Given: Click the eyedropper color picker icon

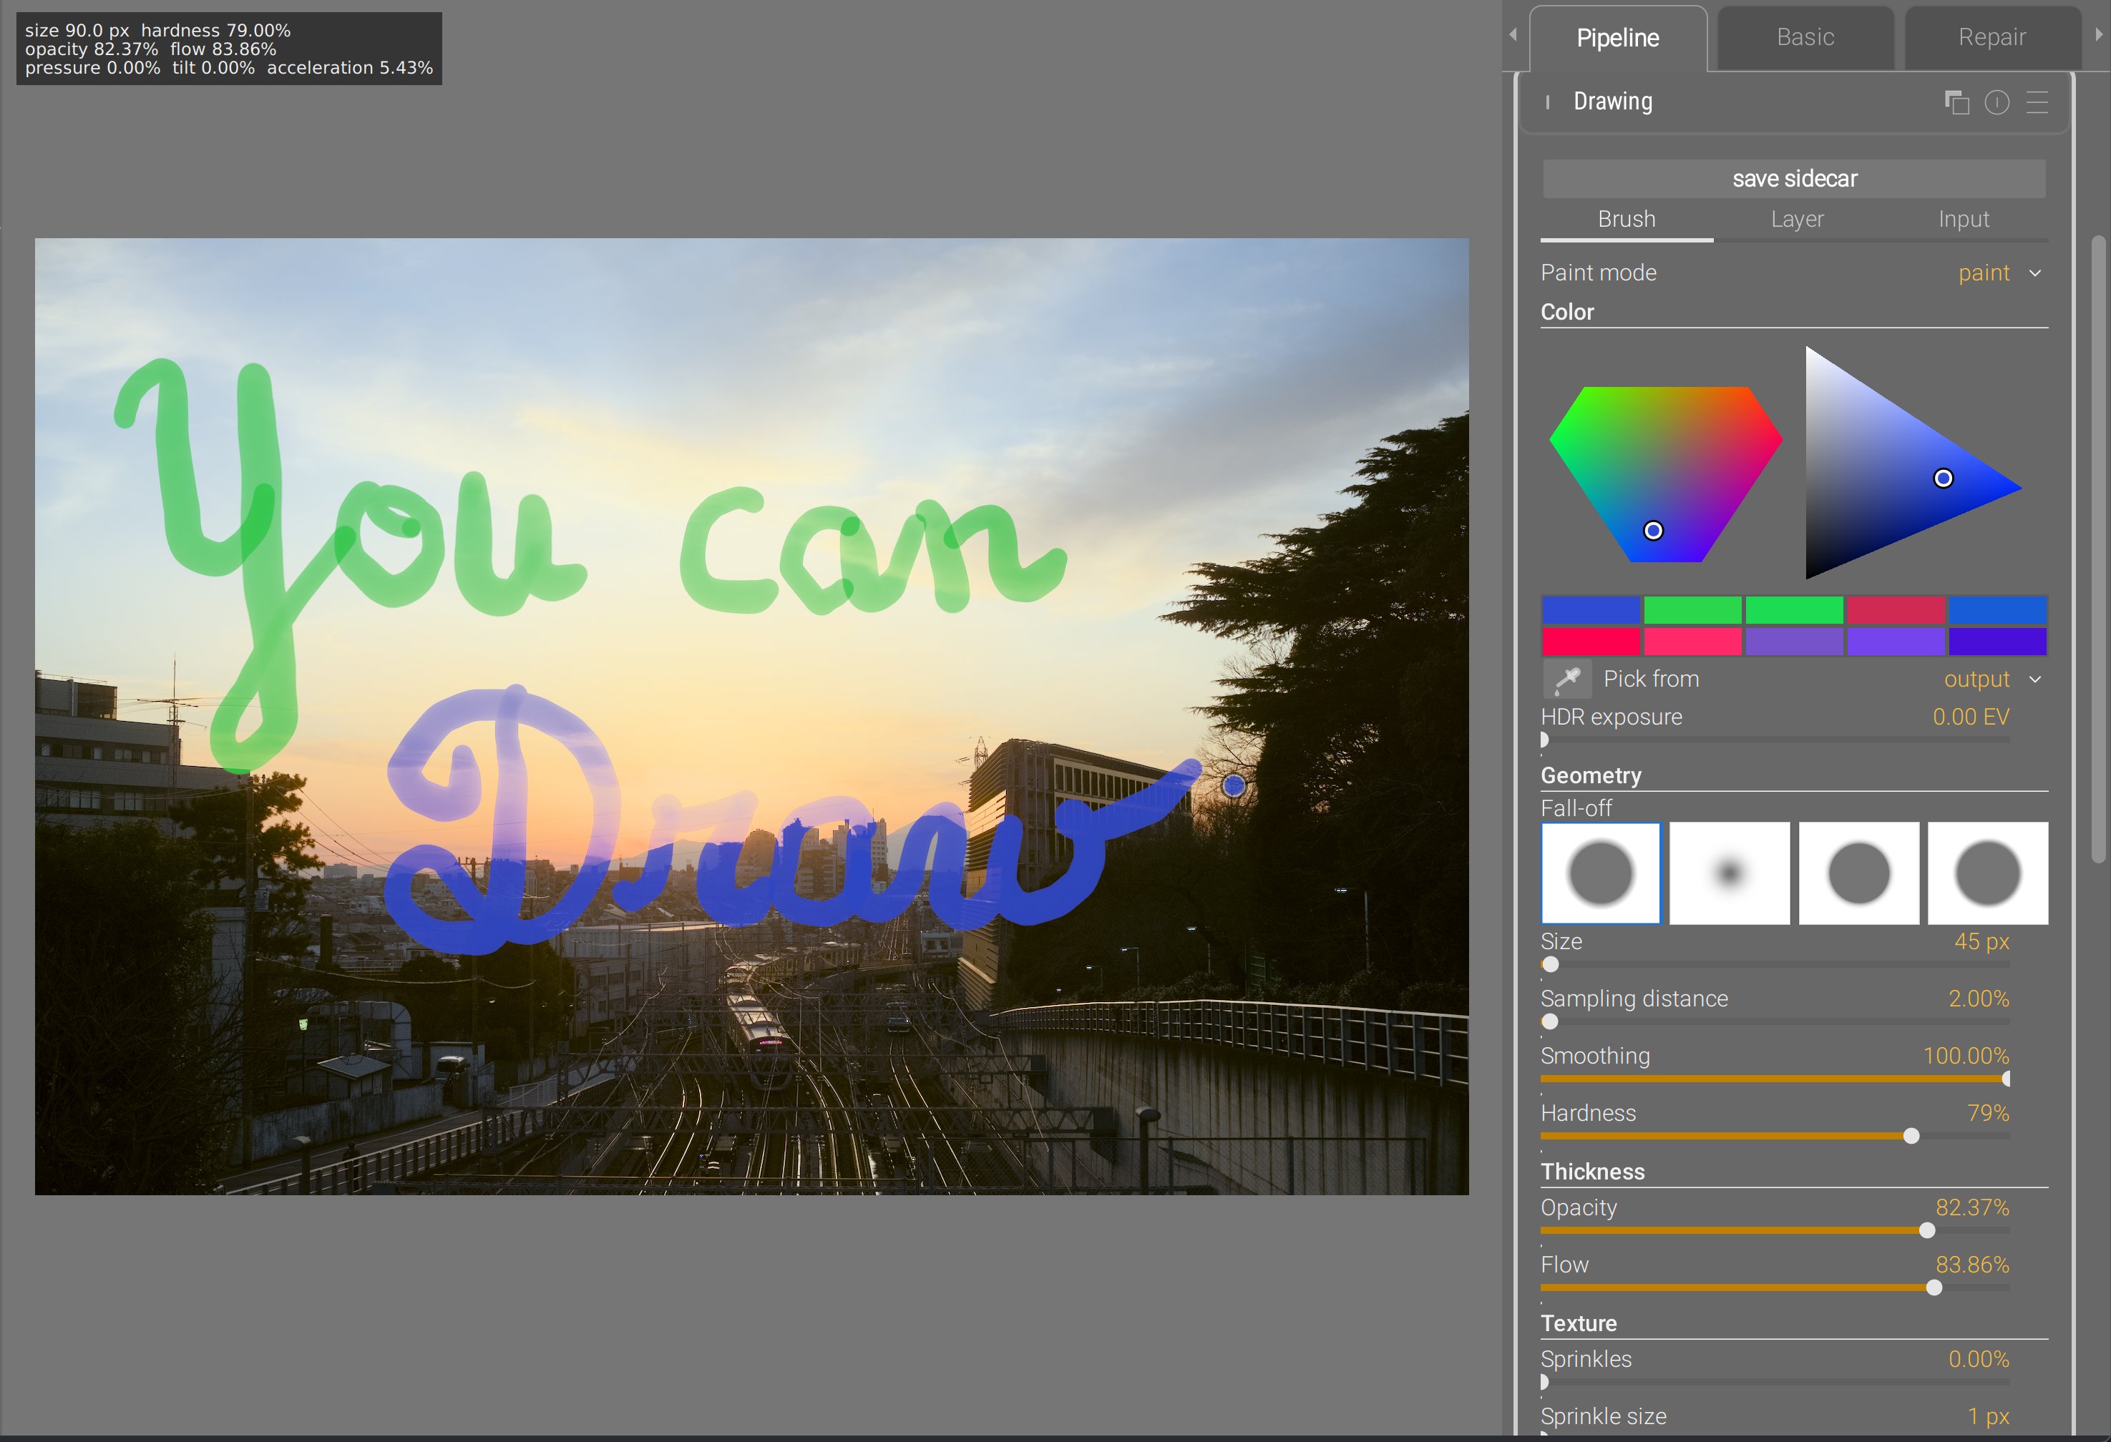Looking at the screenshot, I should click(1567, 680).
